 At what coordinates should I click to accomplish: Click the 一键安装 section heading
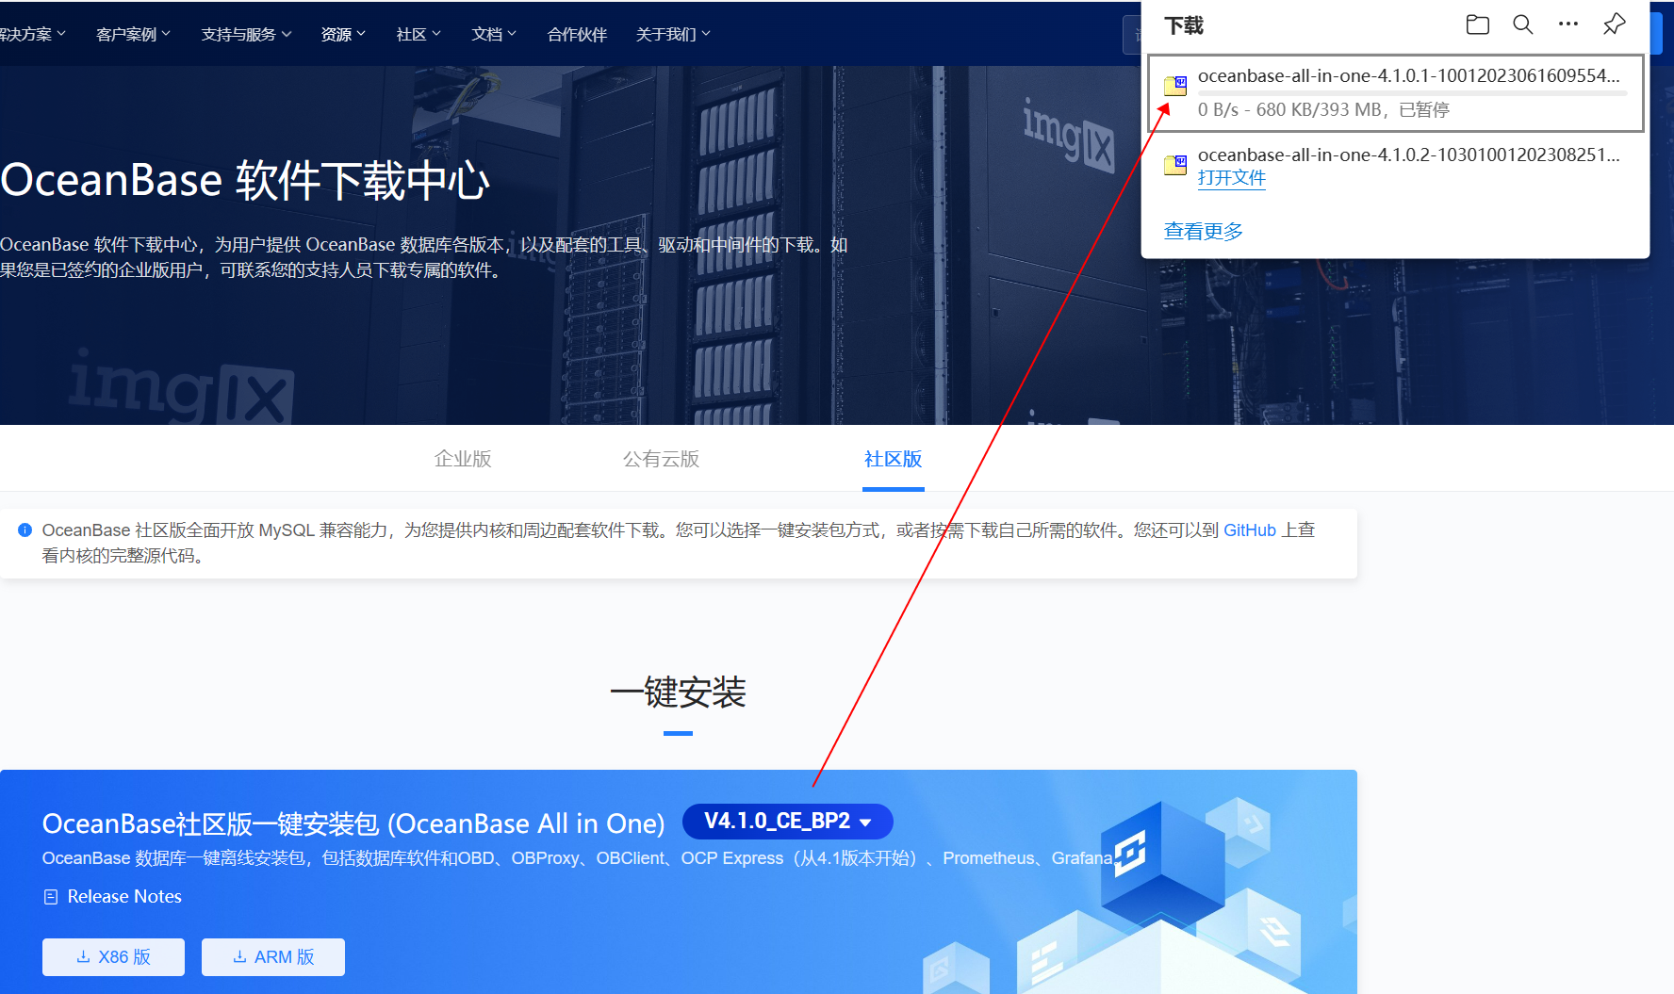678,693
